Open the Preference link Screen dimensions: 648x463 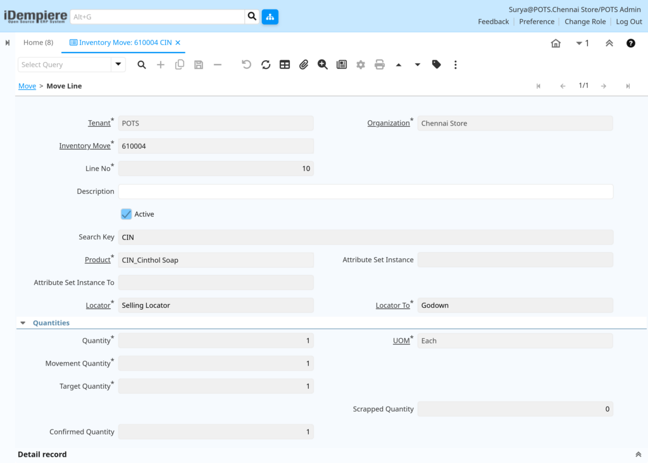pos(537,22)
